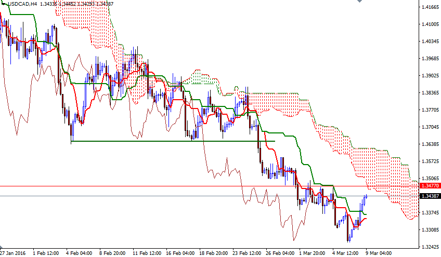Click the 27 Jan 2016 date label
The width and height of the screenshot is (441, 257).
click(x=12, y=253)
